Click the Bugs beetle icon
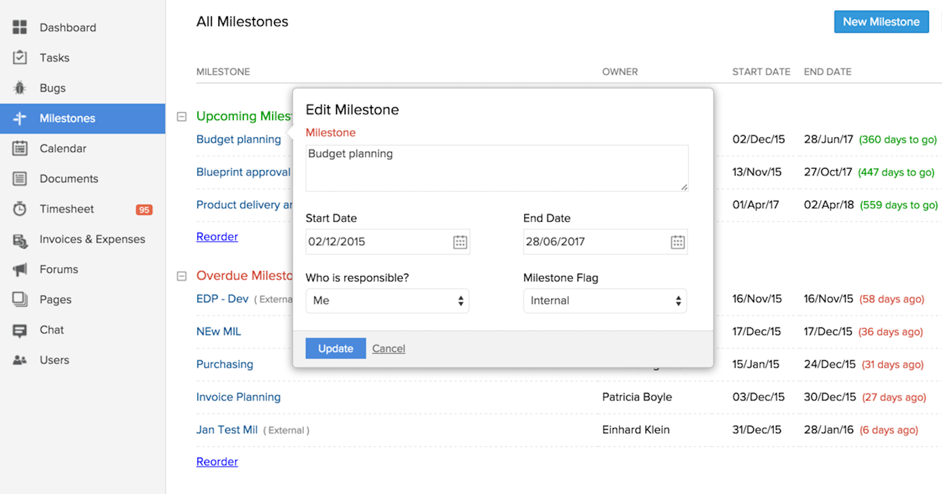This screenshot has width=942, height=494. (19, 88)
